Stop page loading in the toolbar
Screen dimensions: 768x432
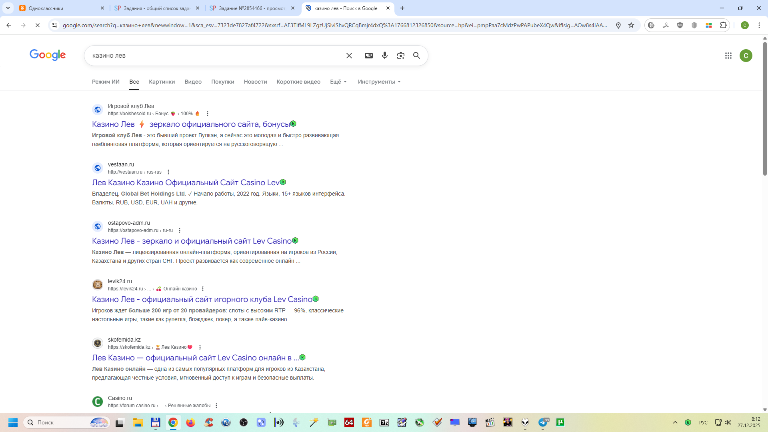point(37,25)
